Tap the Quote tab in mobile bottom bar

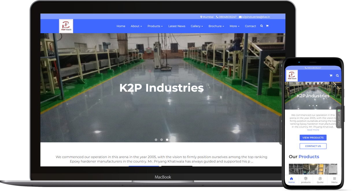coord(320,180)
